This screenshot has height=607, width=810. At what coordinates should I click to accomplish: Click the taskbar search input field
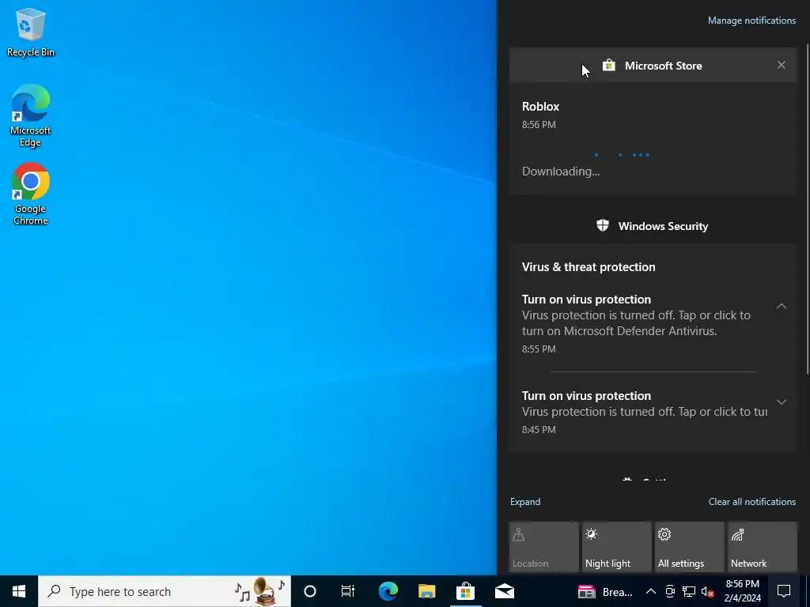click(165, 591)
